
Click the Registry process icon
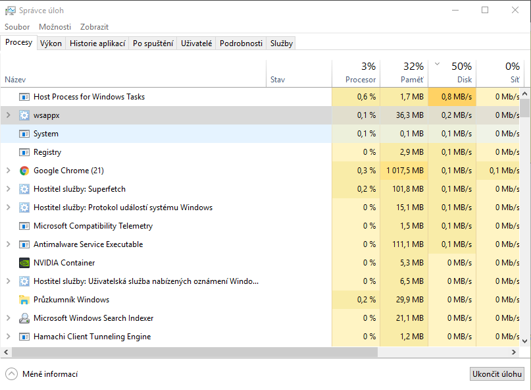[x=24, y=152]
